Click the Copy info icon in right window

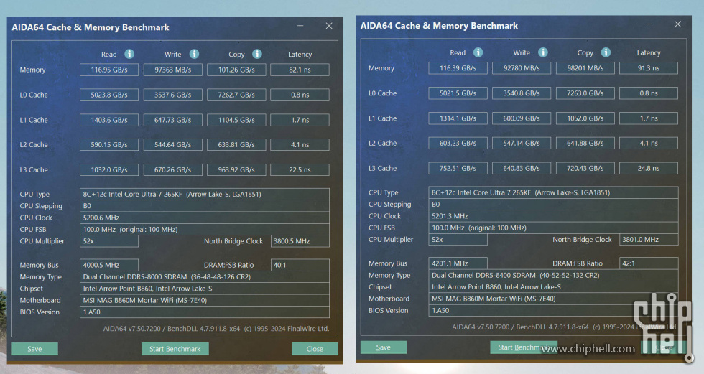coord(606,52)
